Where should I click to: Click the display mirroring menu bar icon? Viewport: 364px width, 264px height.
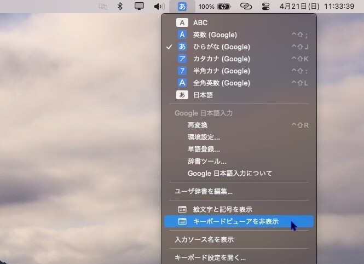(x=139, y=6)
